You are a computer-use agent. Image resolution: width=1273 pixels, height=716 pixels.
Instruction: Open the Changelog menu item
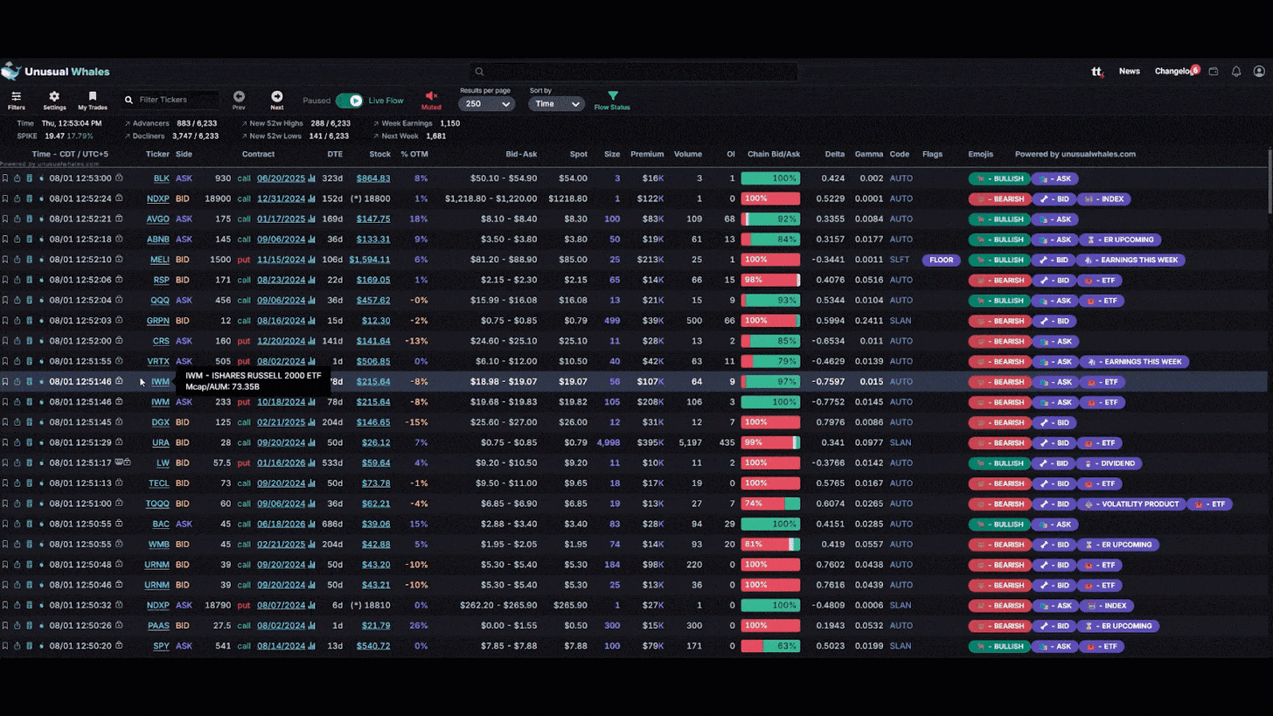[x=1174, y=72]
